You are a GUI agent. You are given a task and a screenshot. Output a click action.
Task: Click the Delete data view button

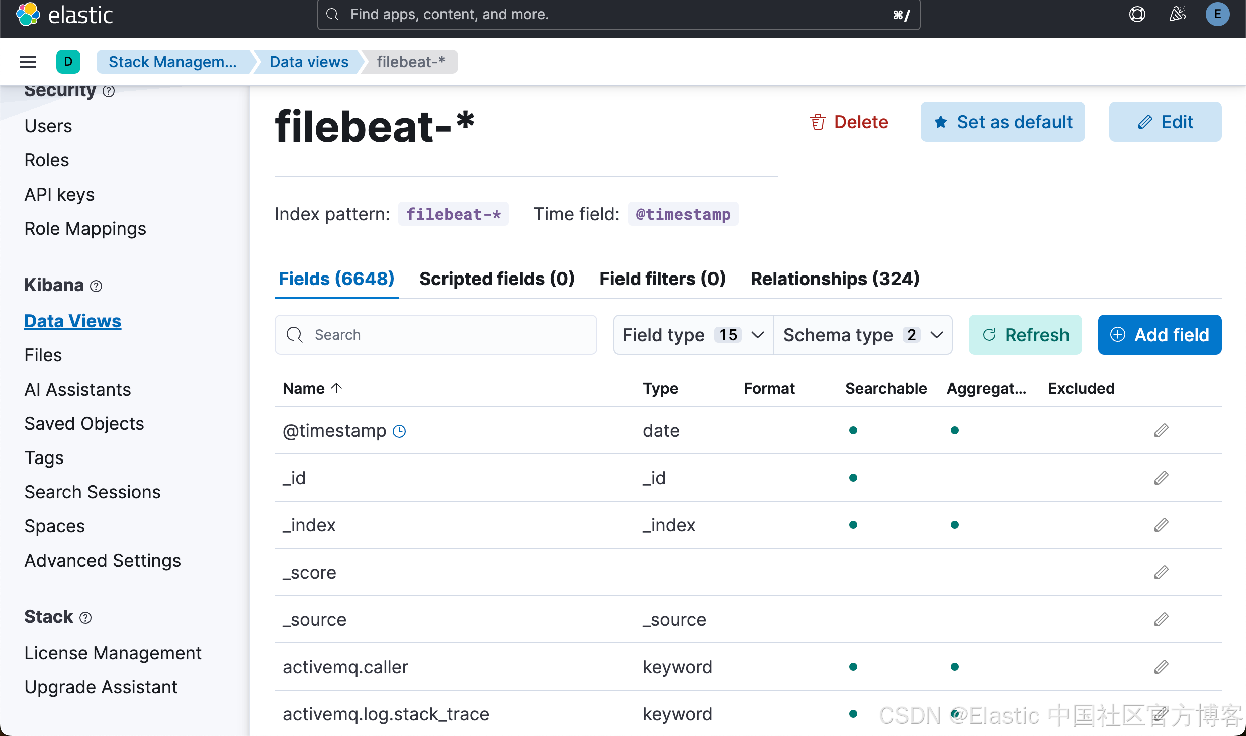849,122
